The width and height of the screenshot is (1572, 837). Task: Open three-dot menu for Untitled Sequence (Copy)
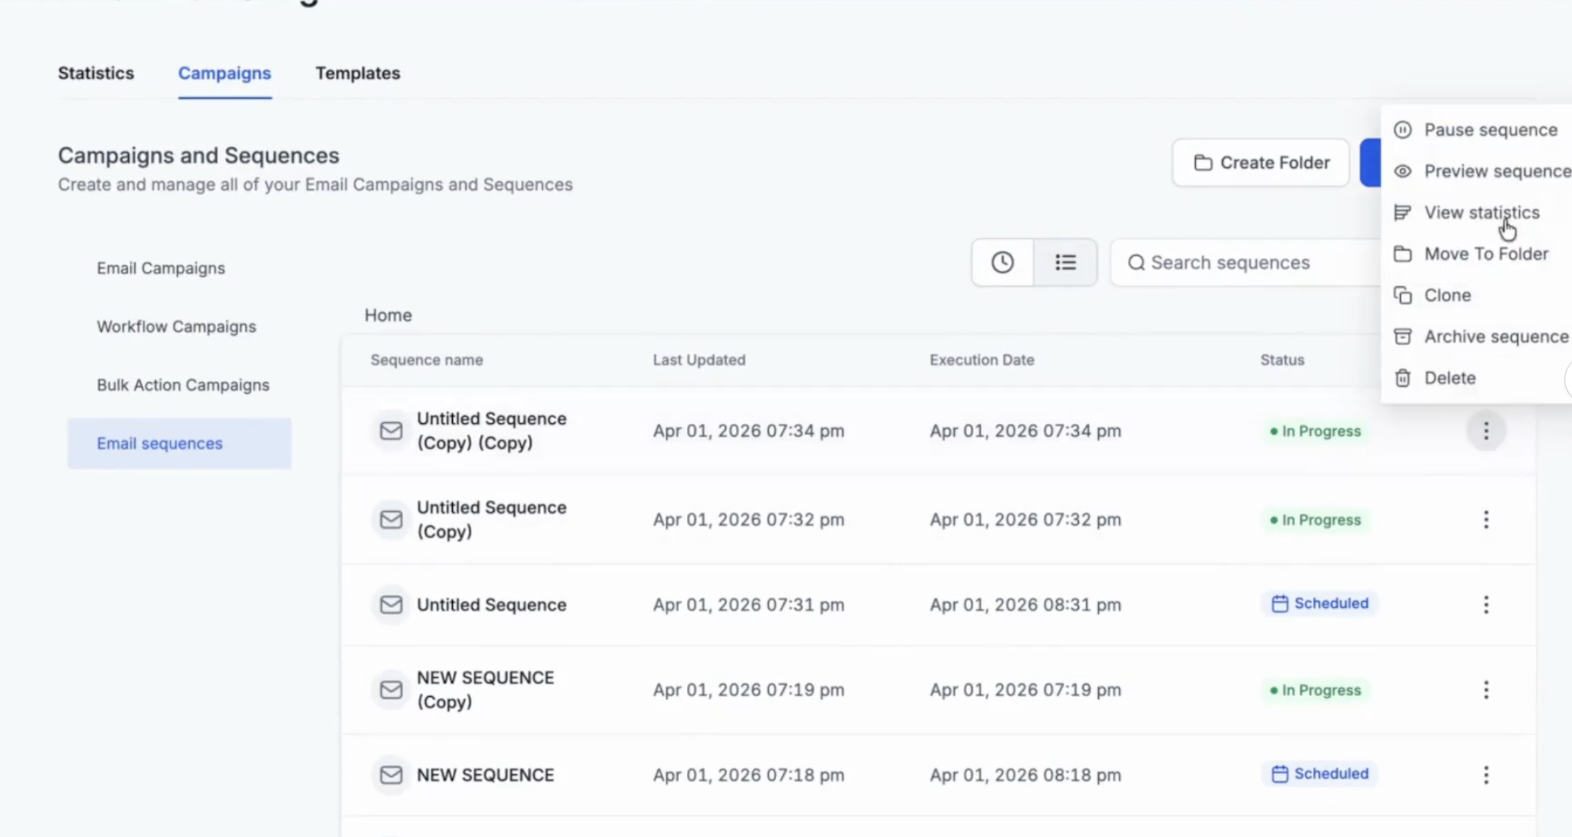pos(1485,520)
